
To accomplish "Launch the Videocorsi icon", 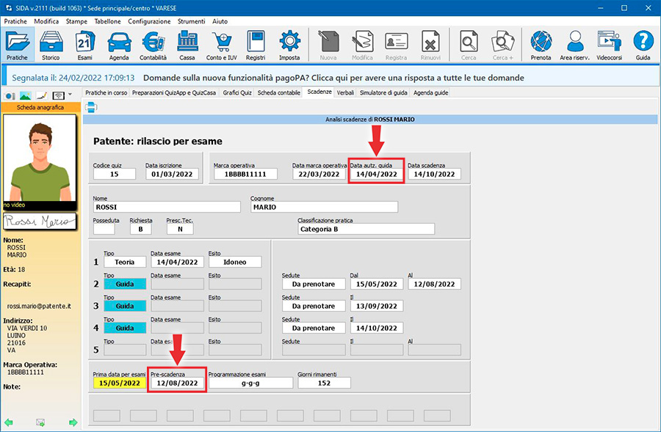I will tap(610, 43).
